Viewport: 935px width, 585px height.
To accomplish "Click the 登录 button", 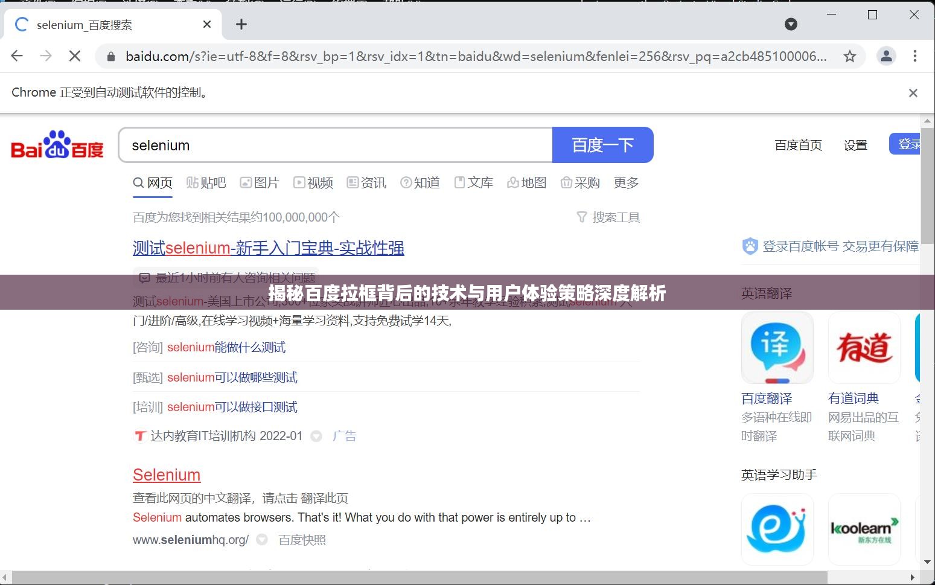I will pos(905,144).
